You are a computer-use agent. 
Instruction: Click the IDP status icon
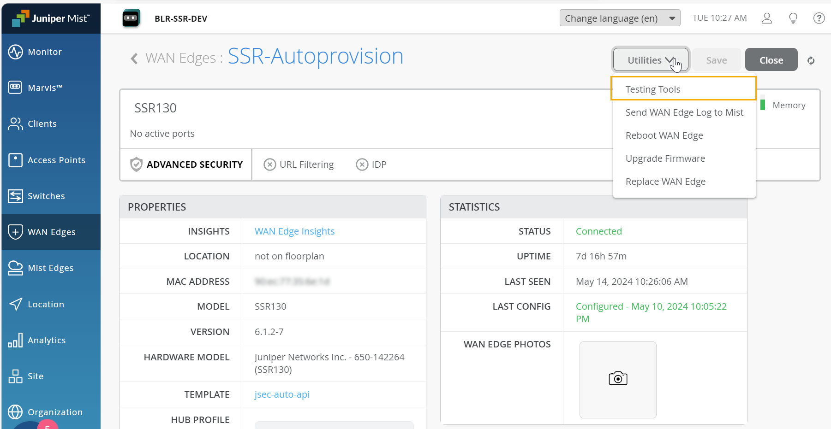[362, 165]
